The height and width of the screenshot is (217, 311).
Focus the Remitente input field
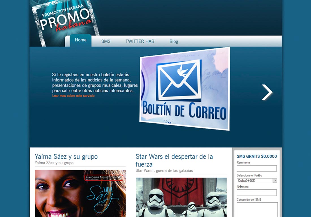pyautogui.click(x=256, y=169)
